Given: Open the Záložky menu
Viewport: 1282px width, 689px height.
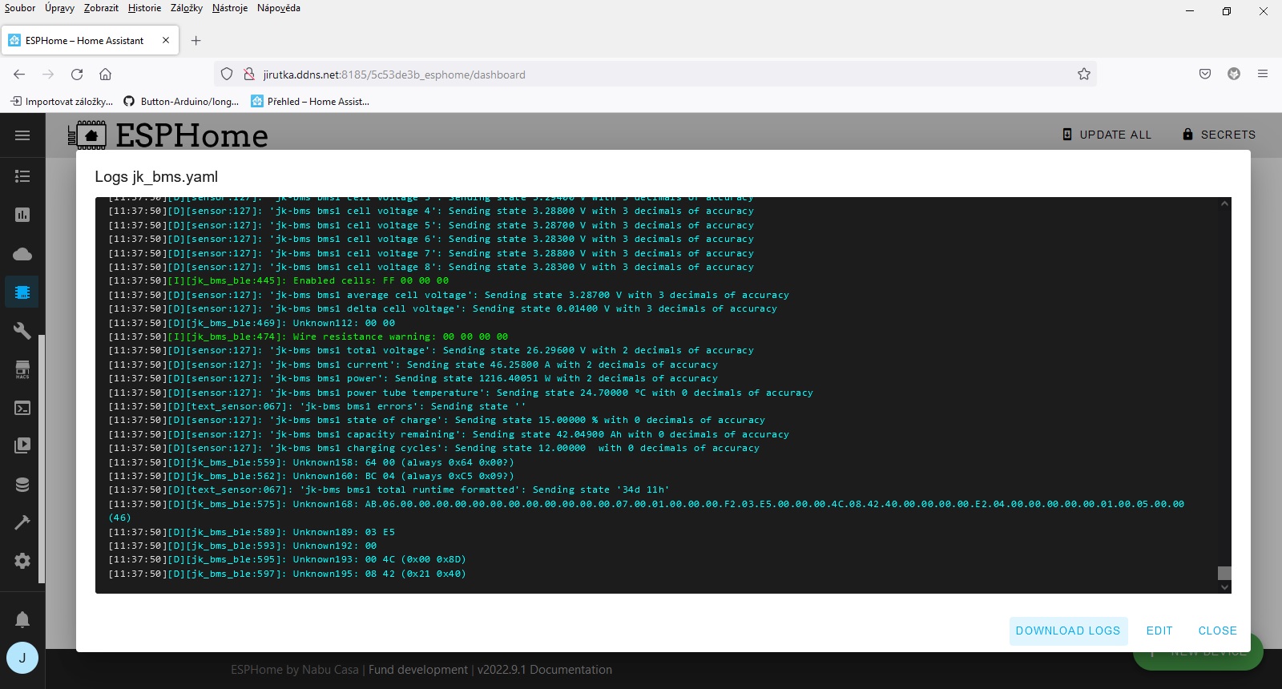Looking at the screenshot, I should point(187,8).
